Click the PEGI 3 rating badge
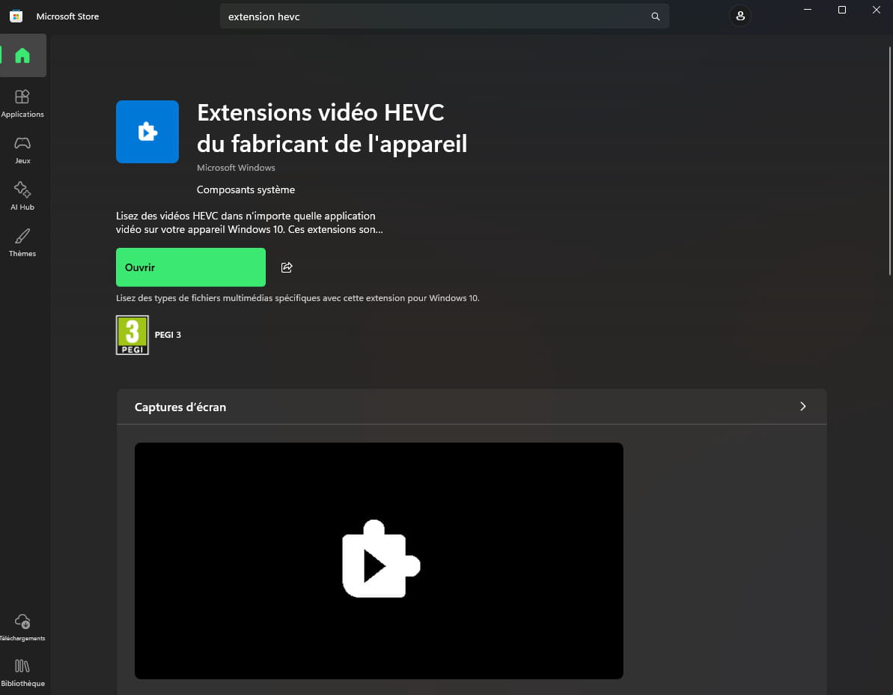This screenshot has width=893, height=695. pyautogui.click(x=132, y=335)
